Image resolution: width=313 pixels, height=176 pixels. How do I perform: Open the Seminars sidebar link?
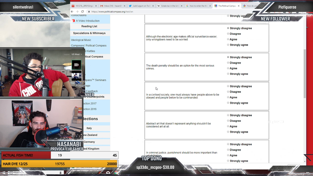(95, 80)
